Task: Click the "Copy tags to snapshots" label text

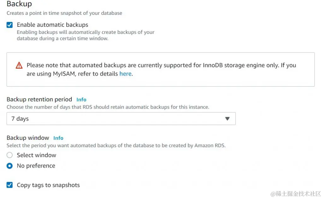Action: 48,185
